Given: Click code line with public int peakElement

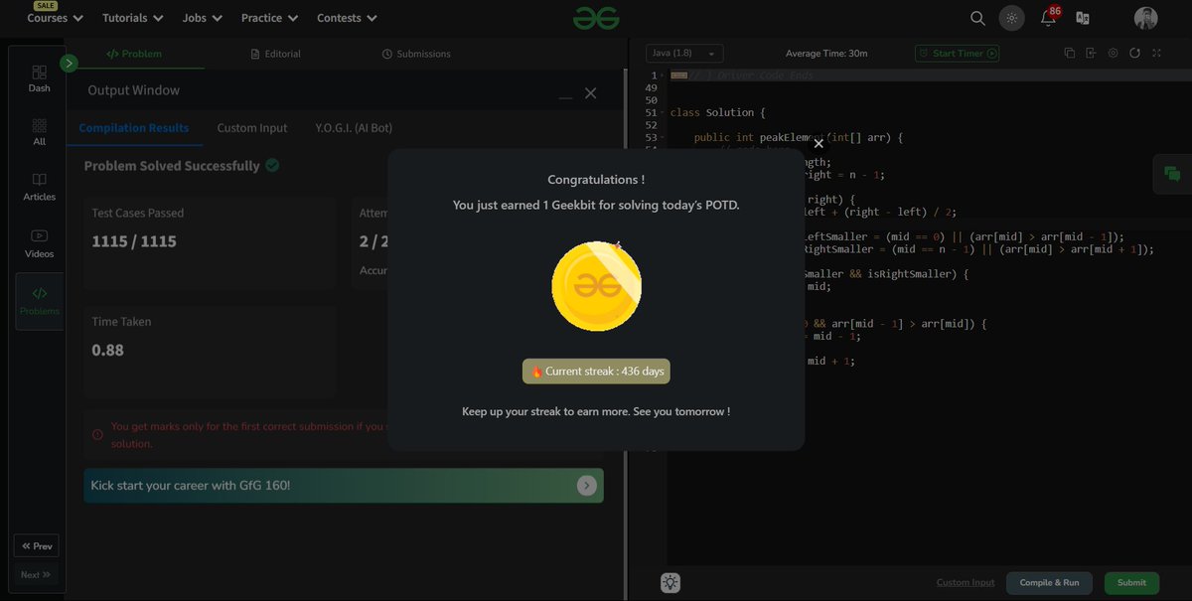Looking at the screenshot, I should 798,138.
